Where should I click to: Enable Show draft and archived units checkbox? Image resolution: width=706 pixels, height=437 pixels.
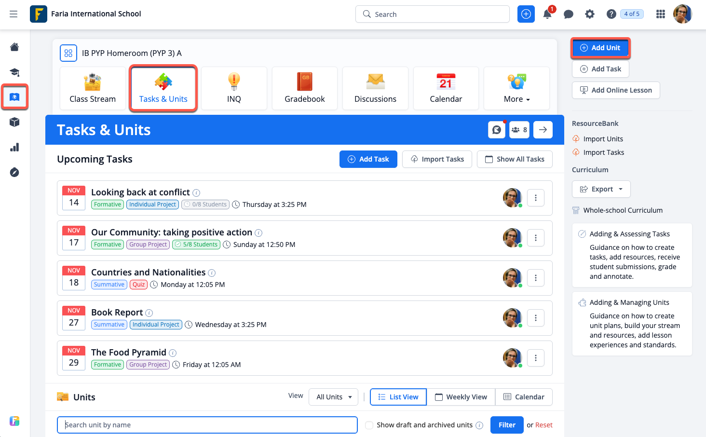[x=369, y=425]
